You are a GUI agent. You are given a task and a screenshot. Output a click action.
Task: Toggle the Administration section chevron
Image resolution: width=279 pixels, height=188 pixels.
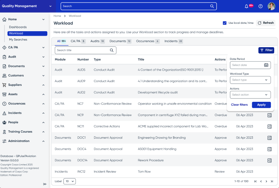coord(44,141)
